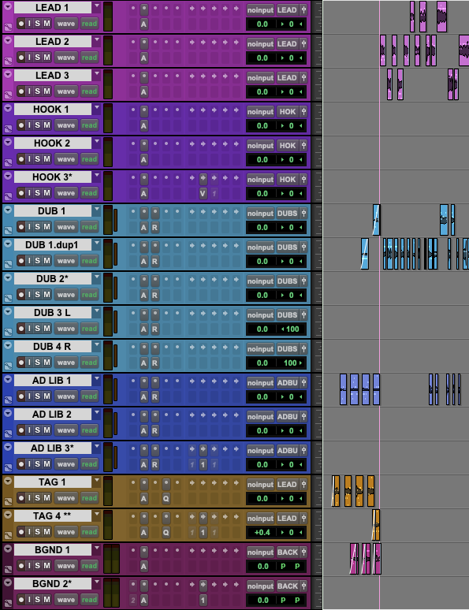This screenshot has height=610, width=469.
Task: Mute the LEAD 3 track
Action: point(47,91)
